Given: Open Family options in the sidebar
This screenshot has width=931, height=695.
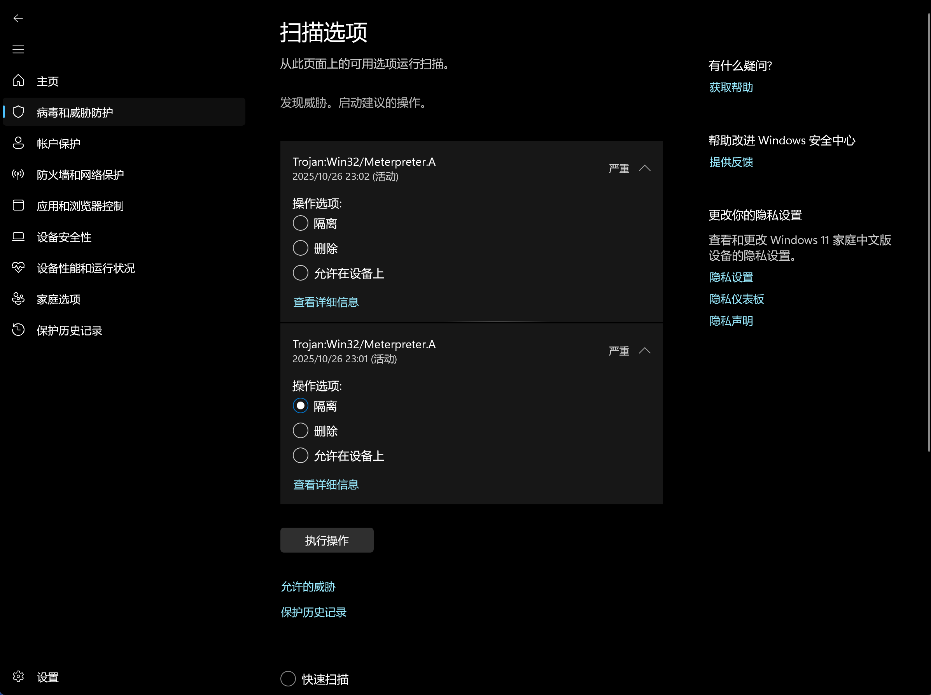Looking at the screenshot, I should pyautogui.click(x=58, y=299).
